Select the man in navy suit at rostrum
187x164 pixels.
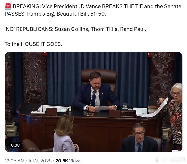96,92
